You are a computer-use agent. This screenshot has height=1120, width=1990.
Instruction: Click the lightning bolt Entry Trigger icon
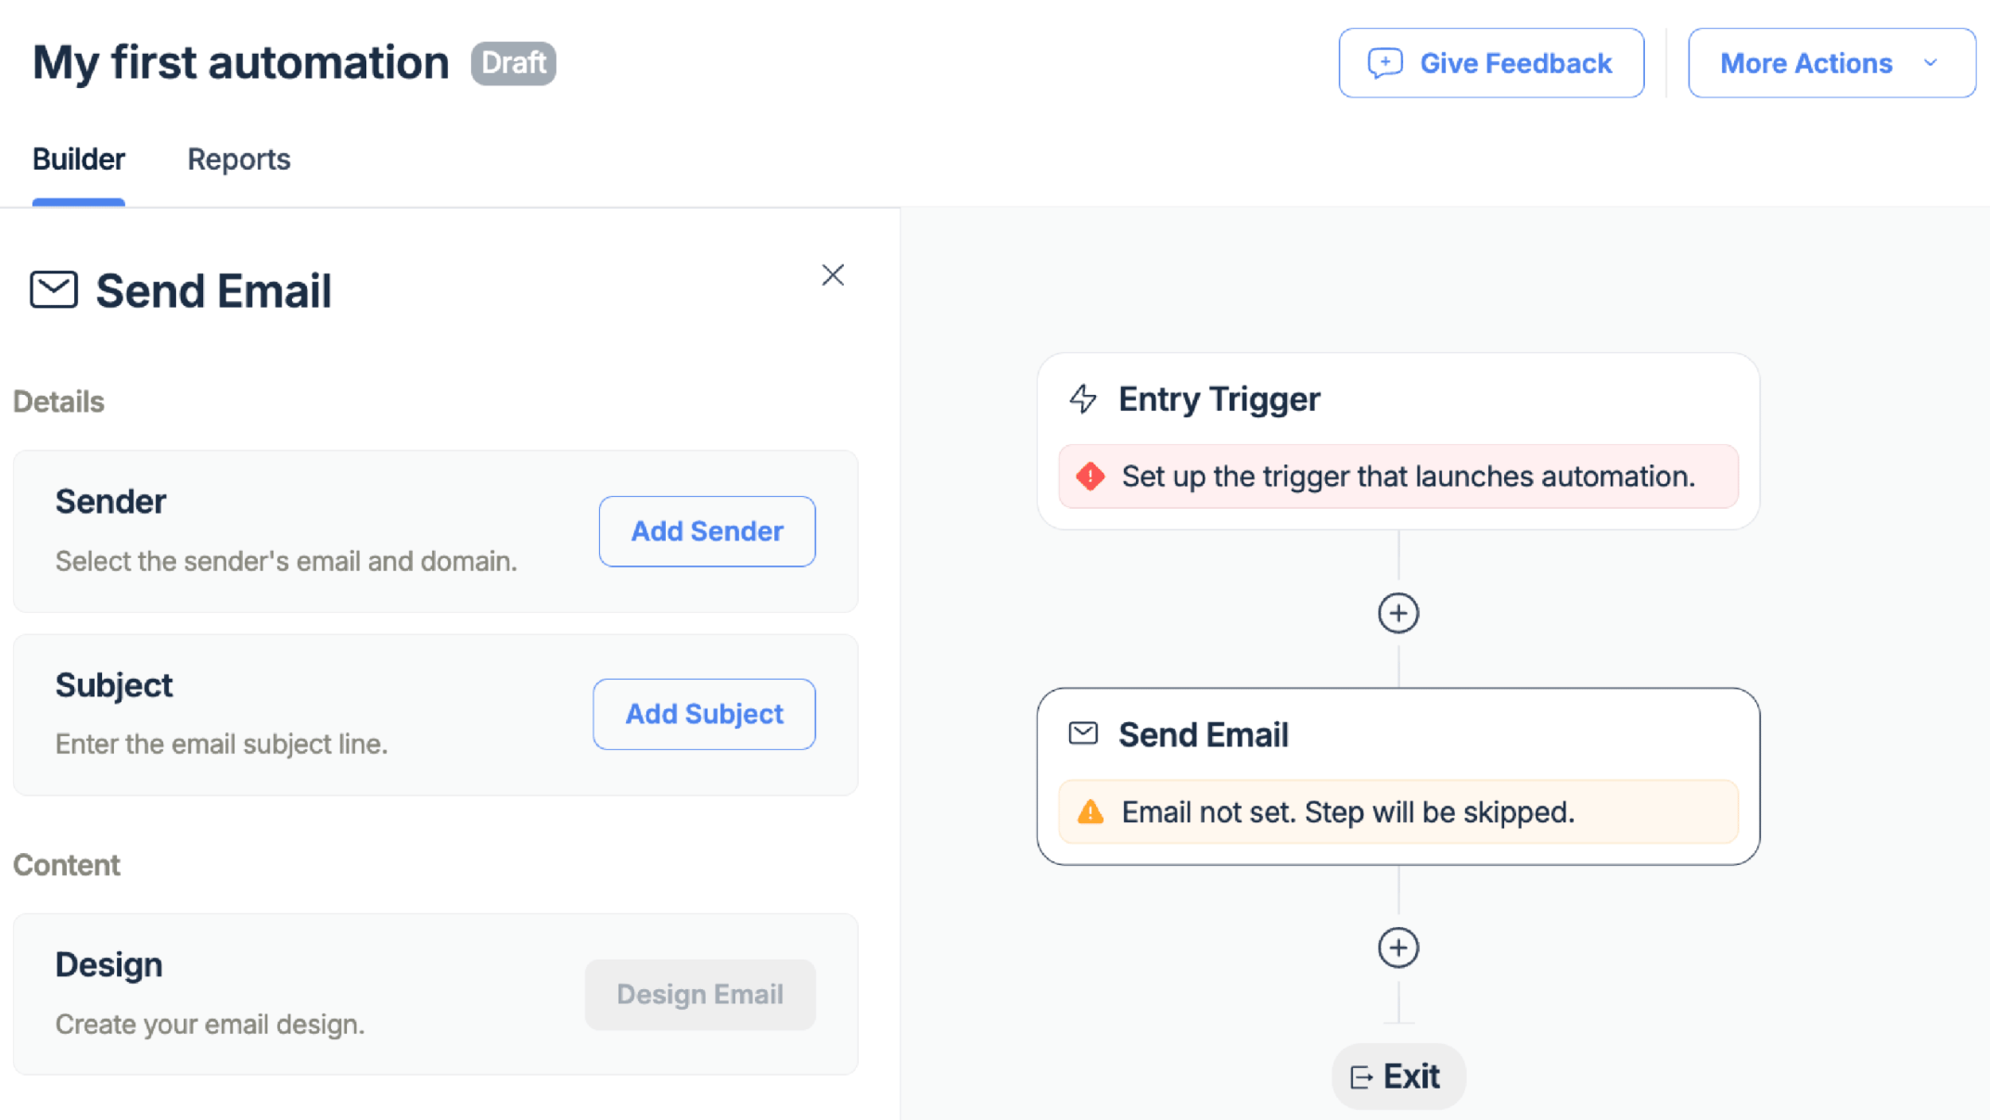pyautogui.click(x=1082, y=399)
